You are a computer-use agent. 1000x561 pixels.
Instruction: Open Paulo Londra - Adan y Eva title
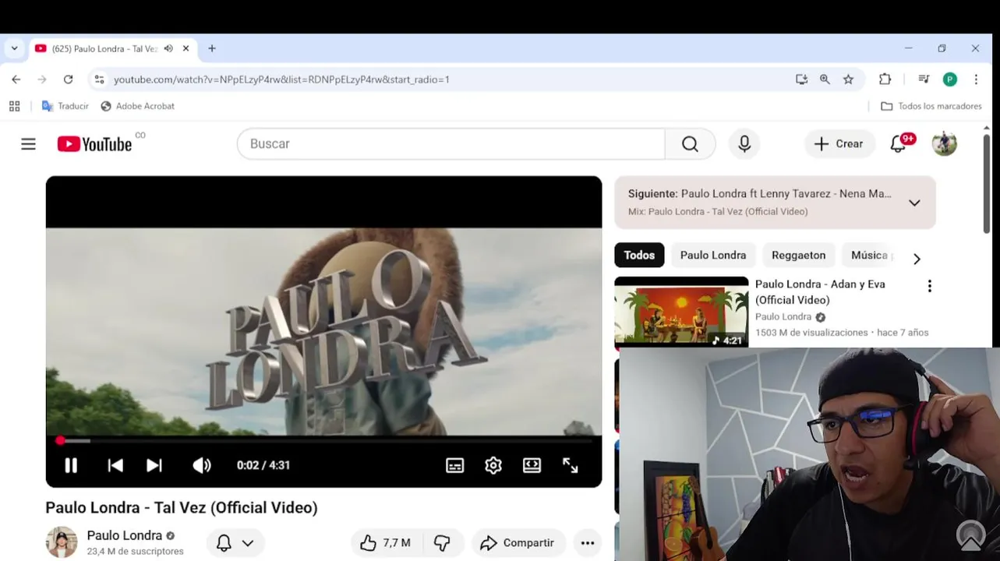(820, 292)
